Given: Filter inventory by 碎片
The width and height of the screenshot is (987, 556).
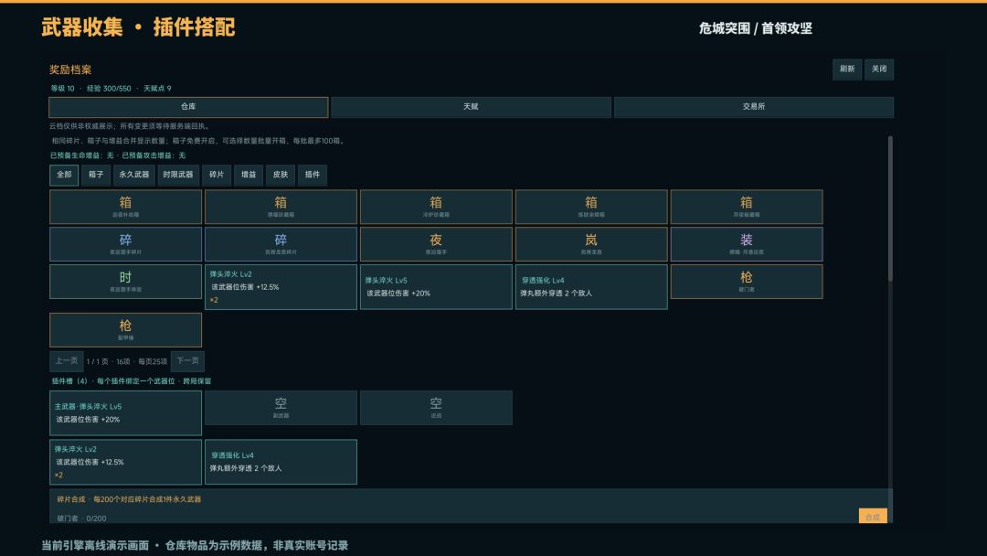Looking at the screenshot, I should click(x=217, y=175).
